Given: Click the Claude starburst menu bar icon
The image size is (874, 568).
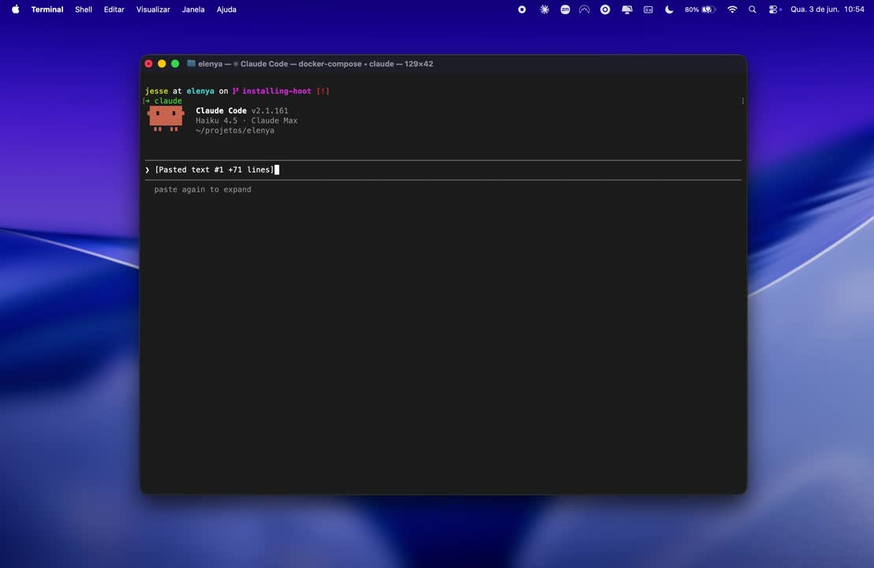Looking at the screenshot, I should click(544, 9).
